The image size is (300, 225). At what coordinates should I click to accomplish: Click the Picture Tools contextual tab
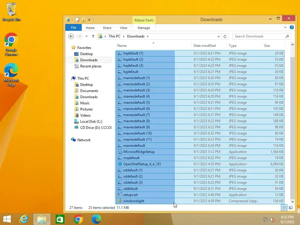click(x=144, y=20)
